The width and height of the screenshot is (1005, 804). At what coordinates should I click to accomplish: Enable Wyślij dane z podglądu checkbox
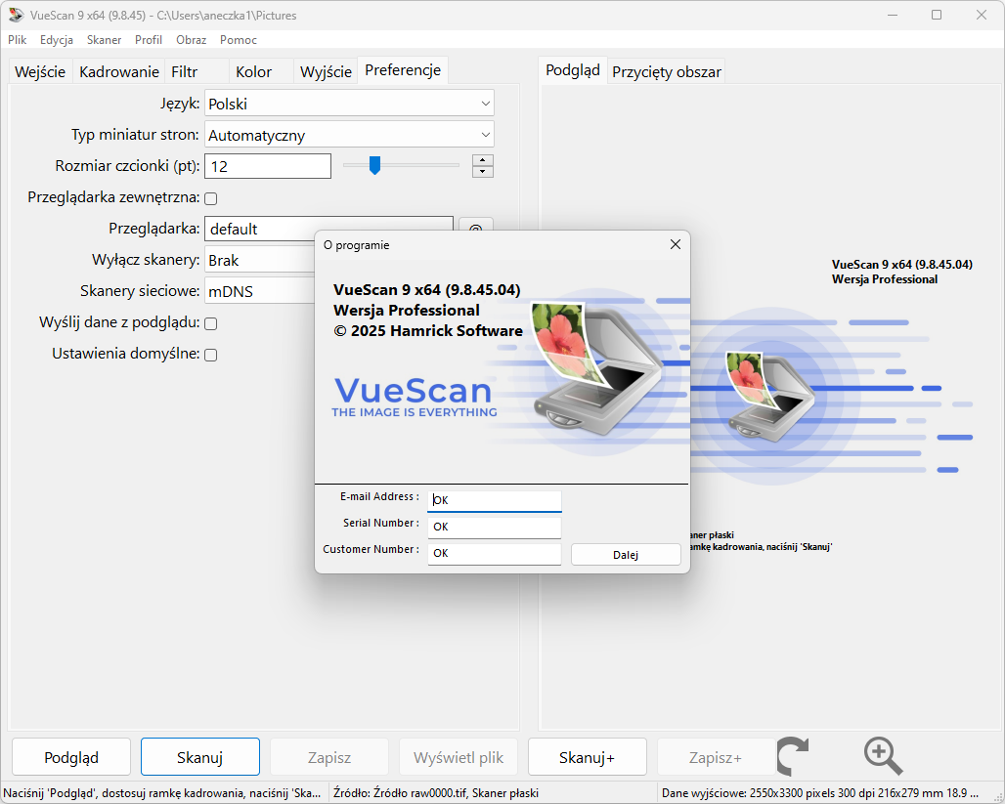(211, 323)
